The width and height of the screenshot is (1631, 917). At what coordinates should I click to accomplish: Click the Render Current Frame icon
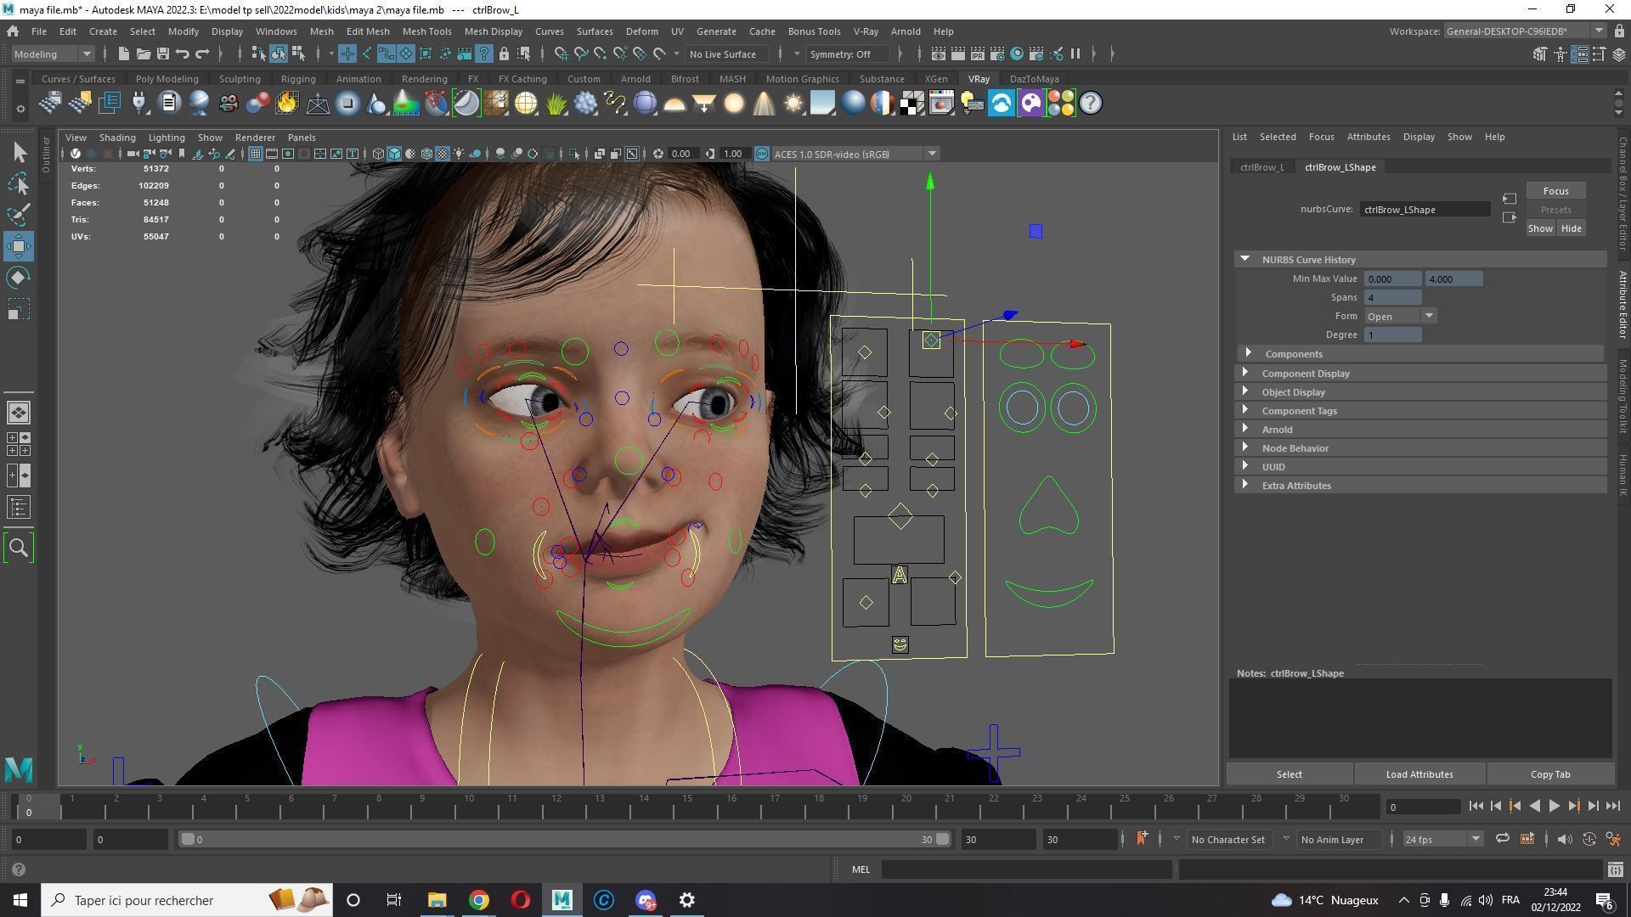tap(957, 54)
